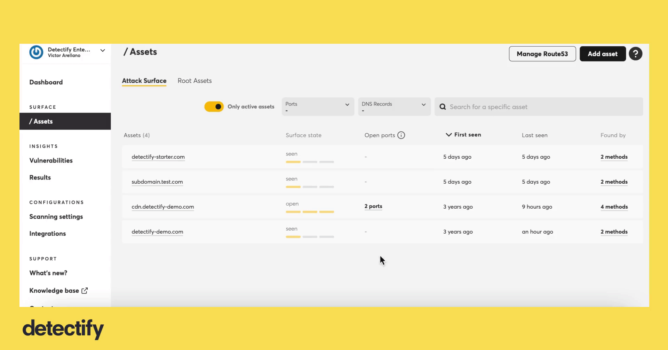Click the search magnifier icon

point(443,107)
